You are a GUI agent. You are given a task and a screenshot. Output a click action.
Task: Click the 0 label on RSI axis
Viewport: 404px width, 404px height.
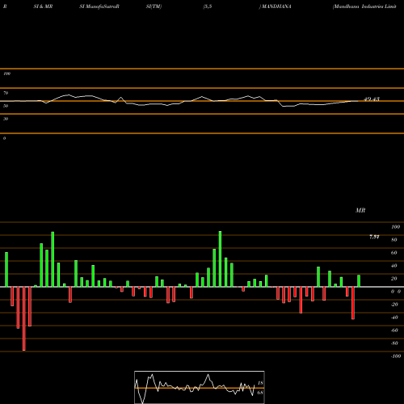coord(4,138)
